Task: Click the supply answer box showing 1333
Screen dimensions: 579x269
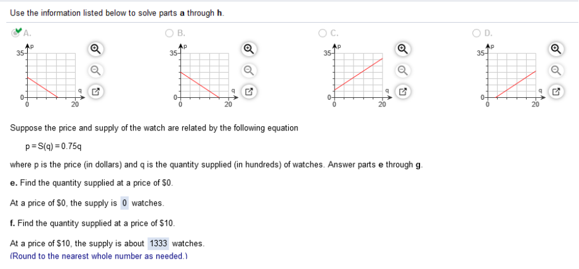Action: 159,244
